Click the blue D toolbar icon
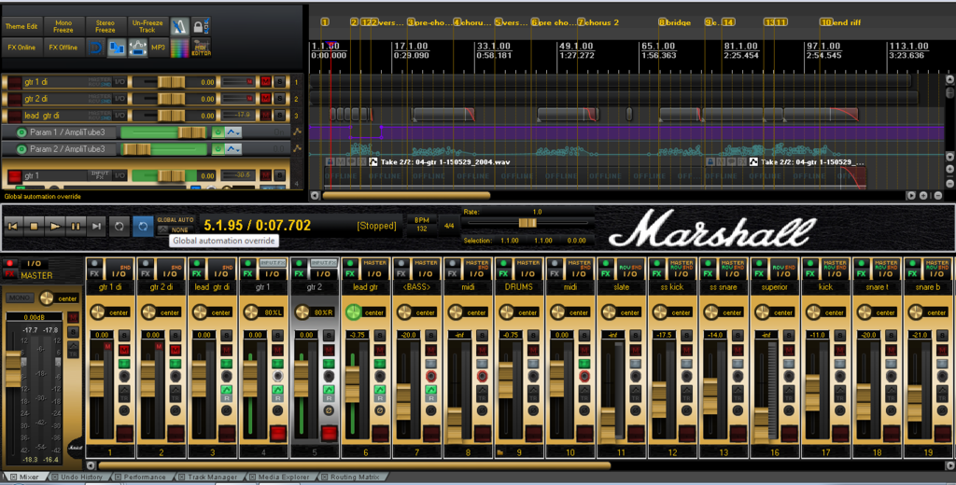 tap(96, 48)
